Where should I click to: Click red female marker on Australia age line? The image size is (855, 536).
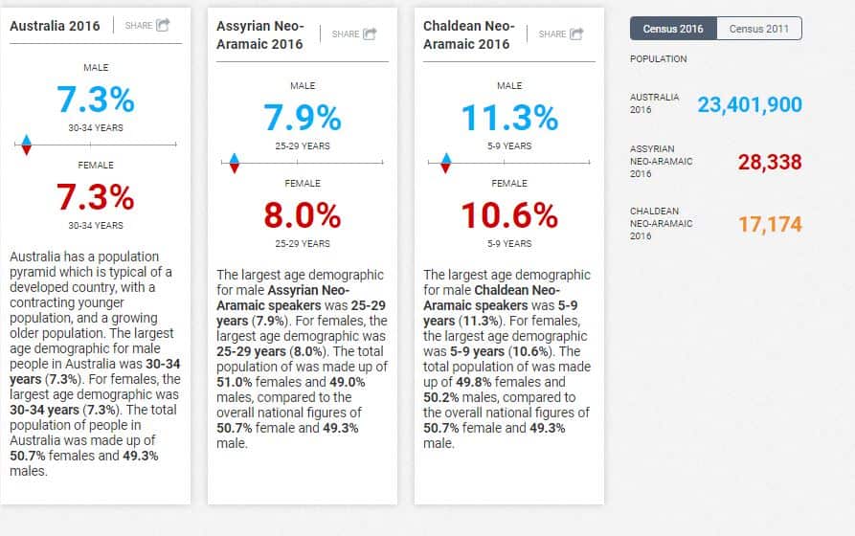[x=27, y=150]
